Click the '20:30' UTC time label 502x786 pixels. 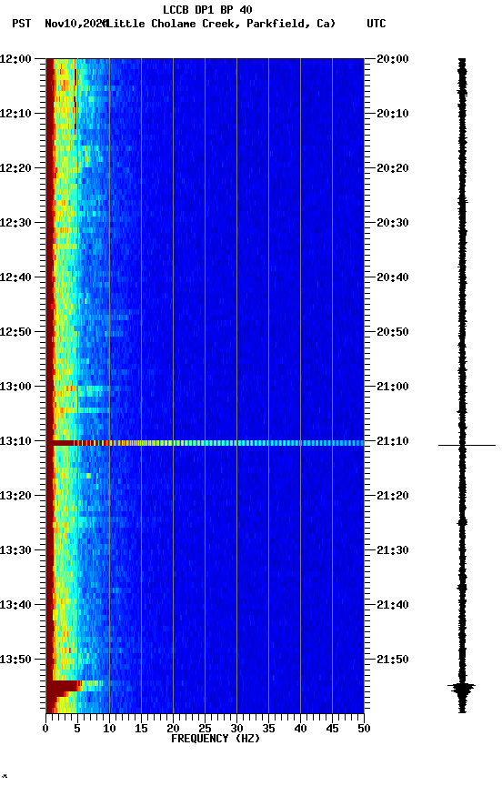click(393, 223)
